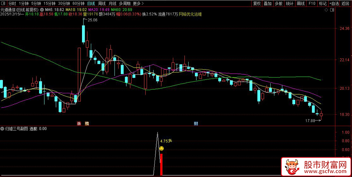Click the 4.753% signal value label
This screenshot has width=352, height=177.
166,141
